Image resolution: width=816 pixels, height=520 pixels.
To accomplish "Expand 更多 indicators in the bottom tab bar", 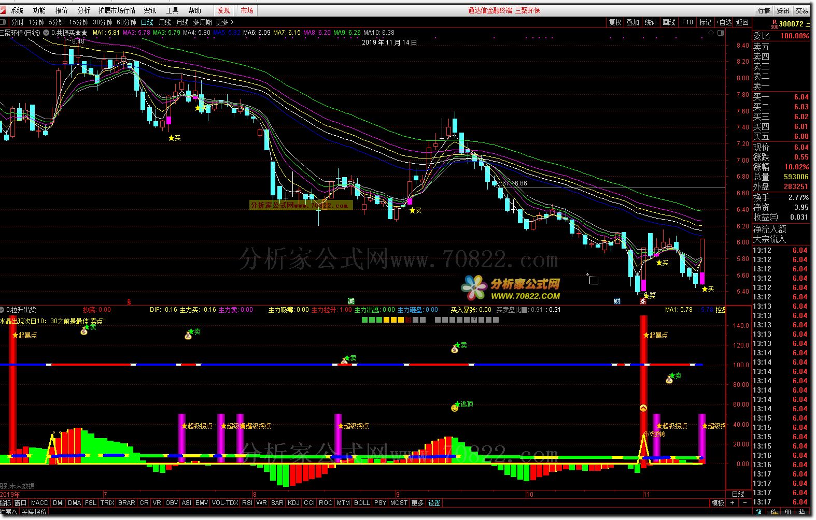I will coord(417,503).
